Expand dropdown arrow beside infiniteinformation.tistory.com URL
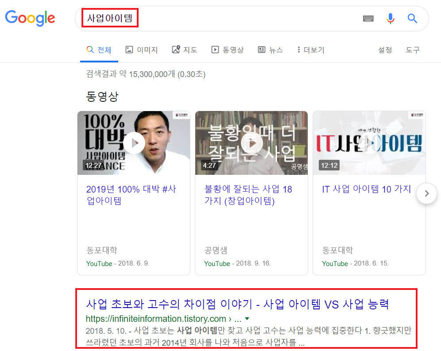This screenshot has width=441, height=351. 247,319
